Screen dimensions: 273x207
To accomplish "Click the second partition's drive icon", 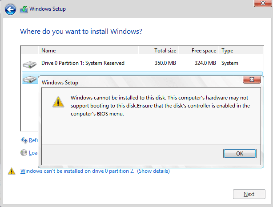I will pos(29,80).
